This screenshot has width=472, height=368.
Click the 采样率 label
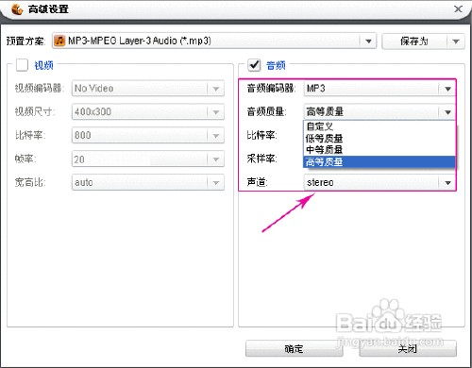coord(261,159)
